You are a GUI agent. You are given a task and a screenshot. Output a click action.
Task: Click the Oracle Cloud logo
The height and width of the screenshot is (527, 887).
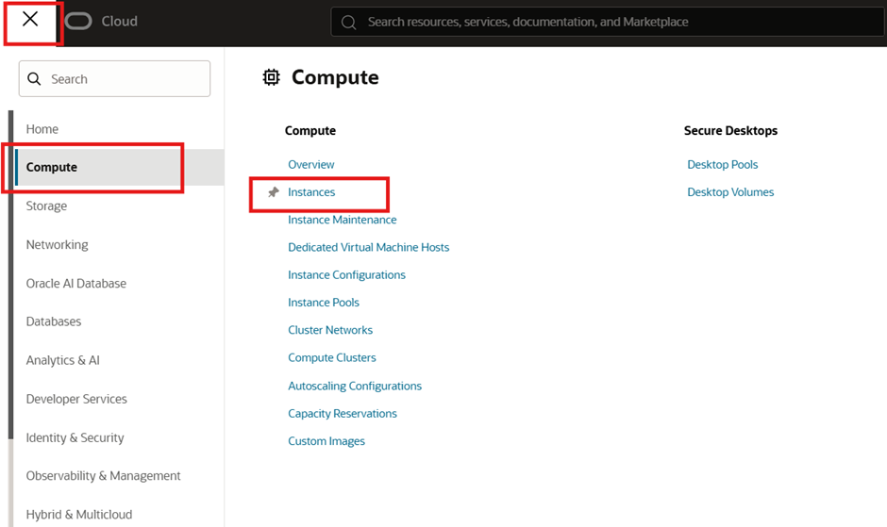pos(101,21)
